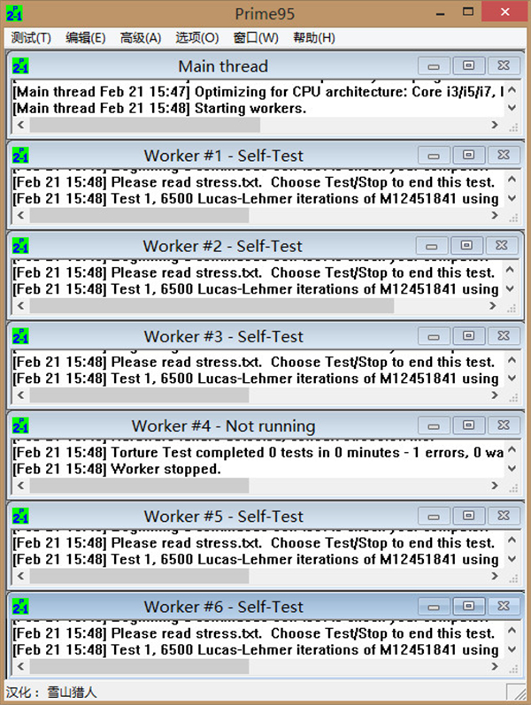Open the 帮助(H) menu
This screenshot has width=531, height=705.
click(314, 38)
